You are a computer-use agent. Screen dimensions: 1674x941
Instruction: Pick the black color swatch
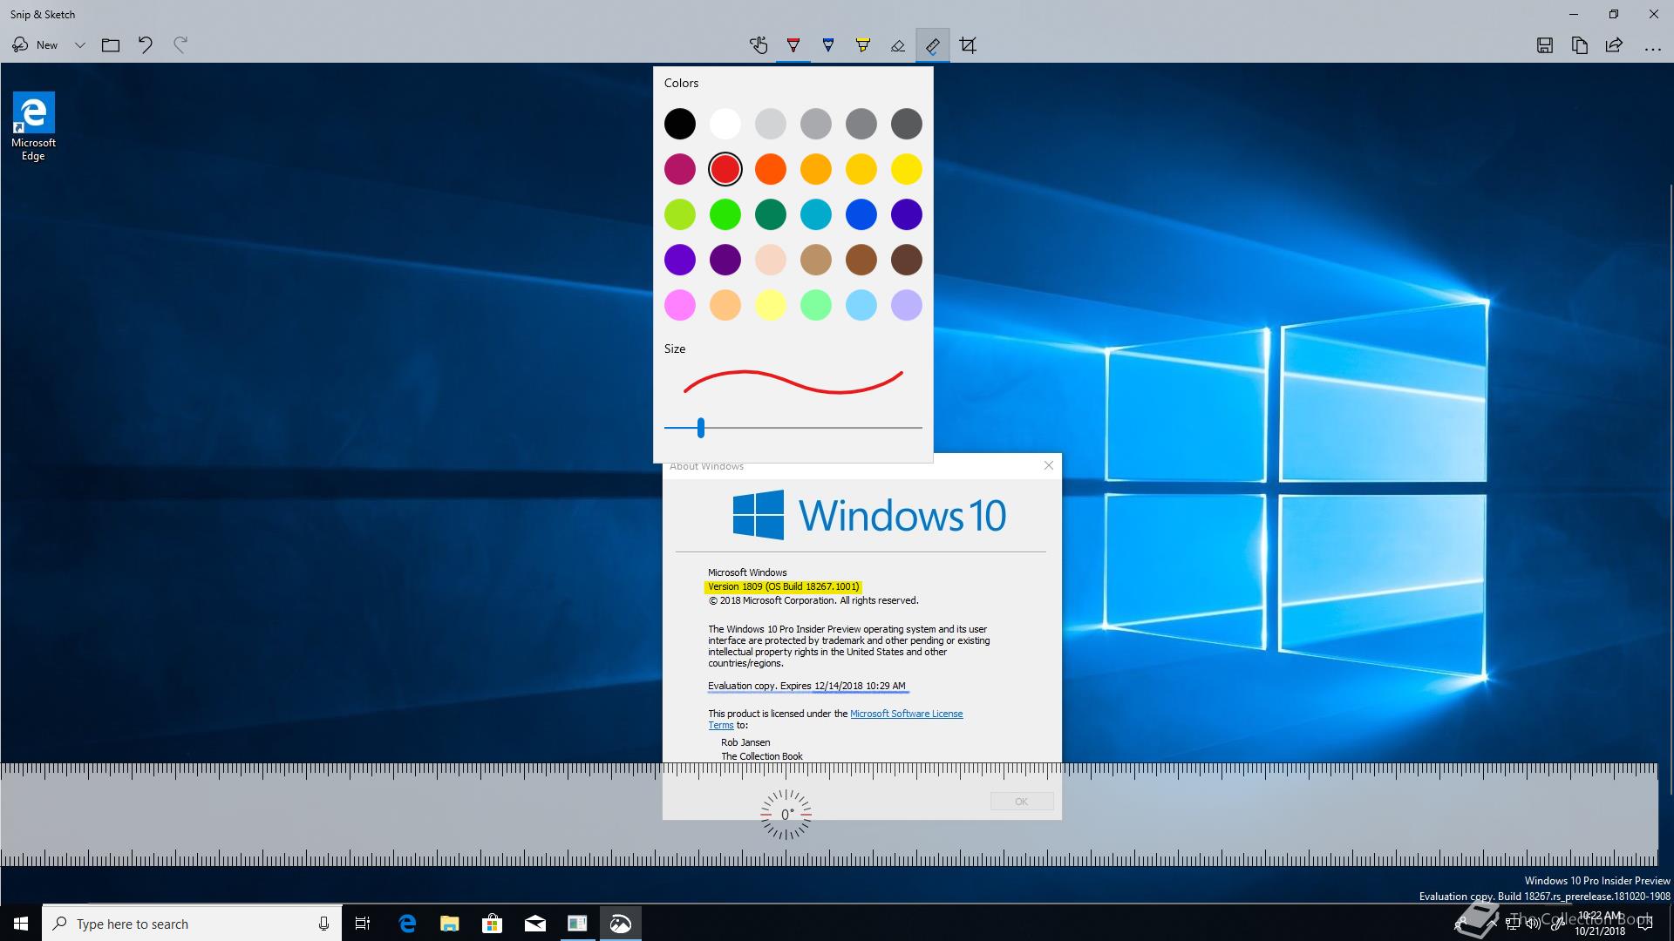pos(680,124)
